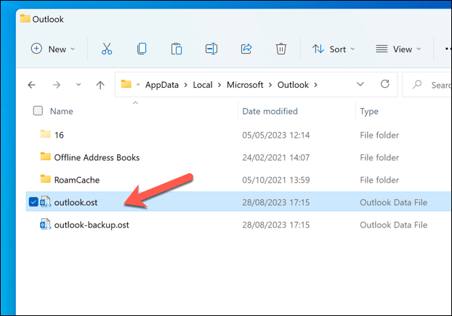Click the outlook.ost file name

(76, 202)
